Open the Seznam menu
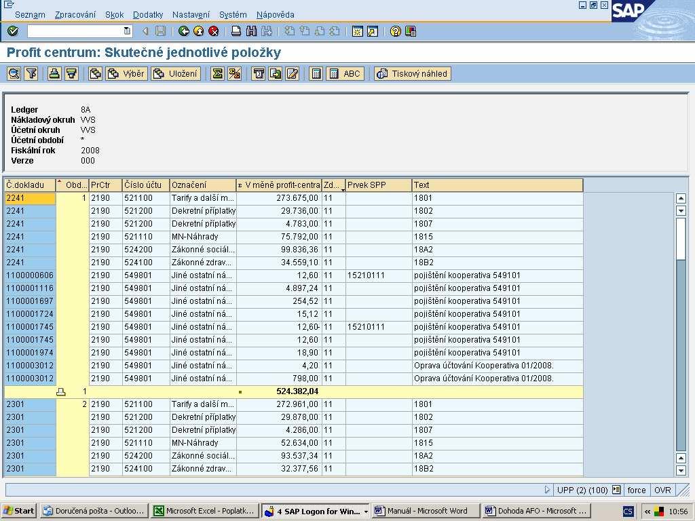 click(x=30, y=15)
